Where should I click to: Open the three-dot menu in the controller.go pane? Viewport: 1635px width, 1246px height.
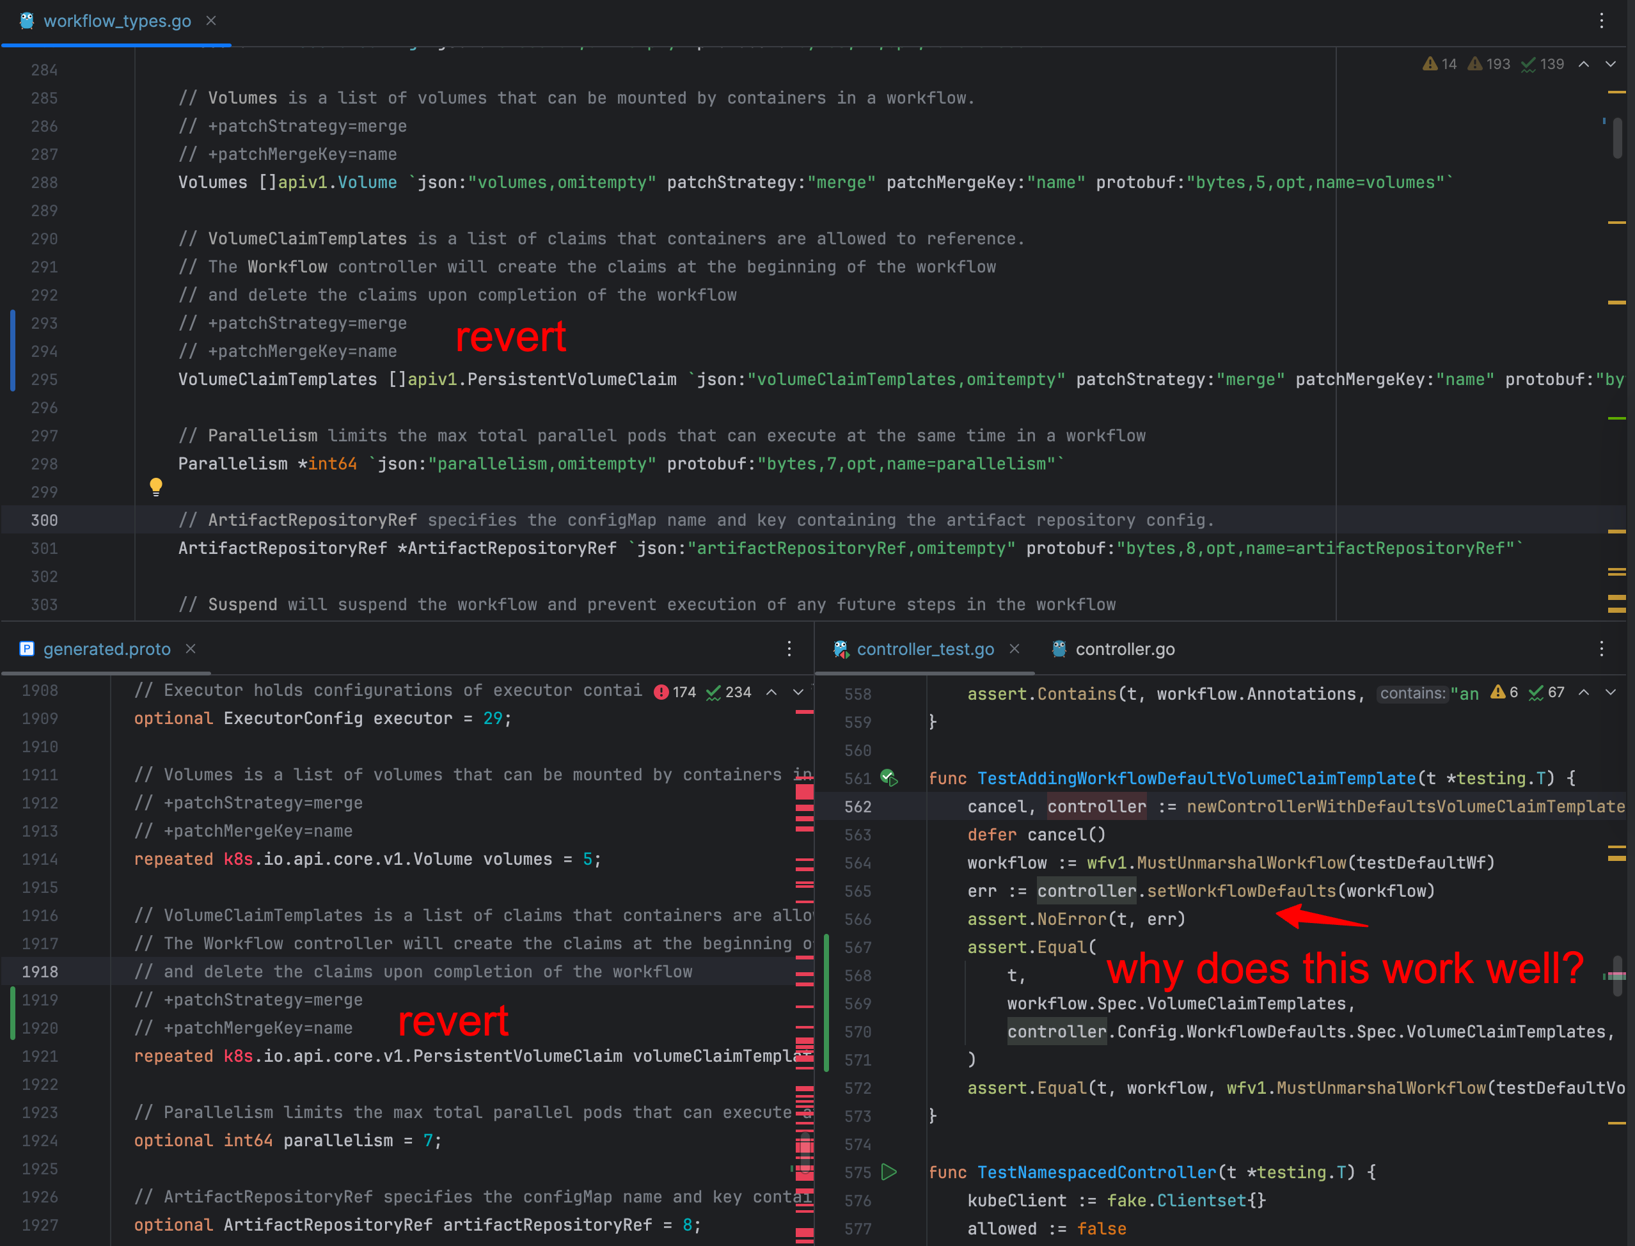pos(1601,648)
